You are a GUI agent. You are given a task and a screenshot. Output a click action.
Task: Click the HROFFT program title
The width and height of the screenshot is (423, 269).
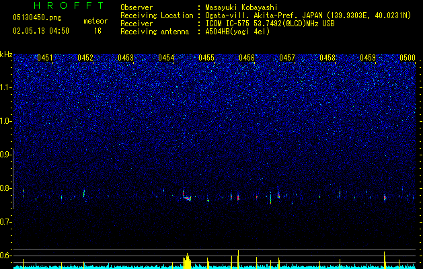pos(69,5)
